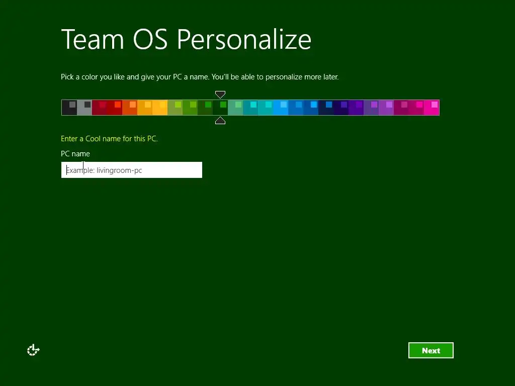Select the sky blue color swatch
This screenshot has width=515, height=386.
(x=281, y=108)
